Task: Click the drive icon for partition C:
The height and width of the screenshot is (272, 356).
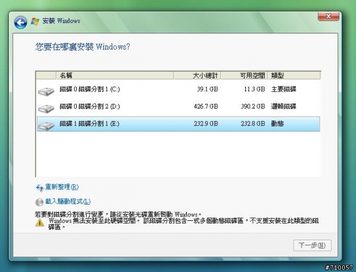Action: tap(46, 91)
